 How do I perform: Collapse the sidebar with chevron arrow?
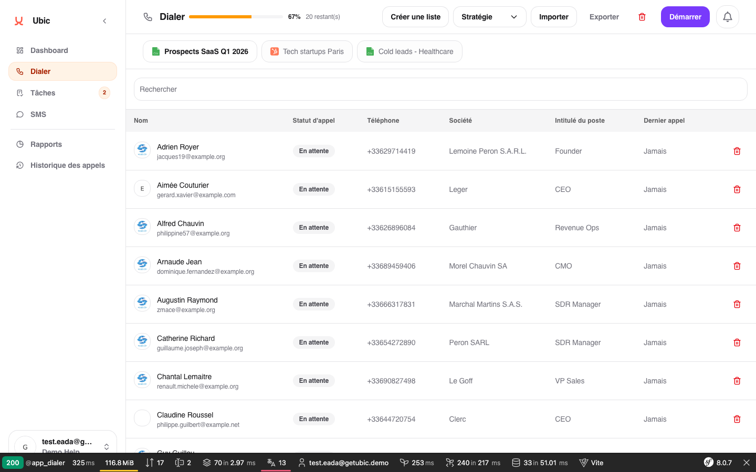[x=104, y=21]
